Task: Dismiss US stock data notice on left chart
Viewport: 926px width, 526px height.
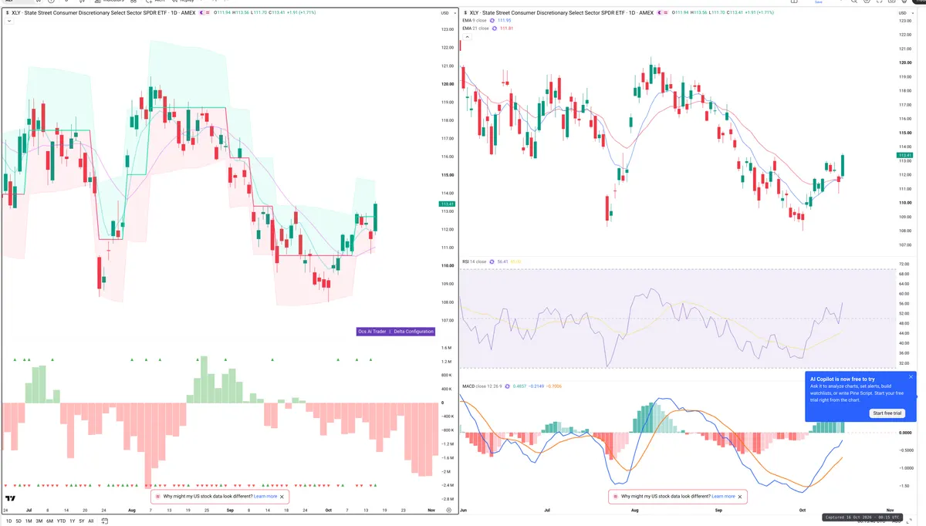Action: point(282,497)
